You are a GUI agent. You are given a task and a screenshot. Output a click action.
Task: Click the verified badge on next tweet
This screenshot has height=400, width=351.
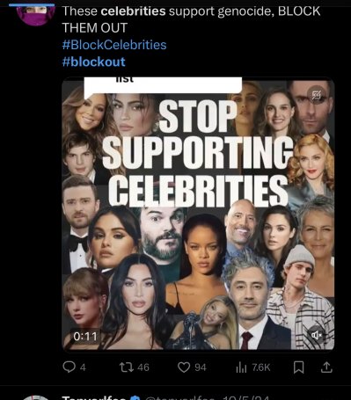pos(135,398)
